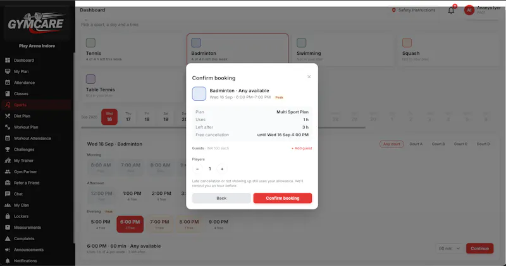The image size is (506, 266).
Task: Click the Sports sidebar icon
Action: click(8, 105)
